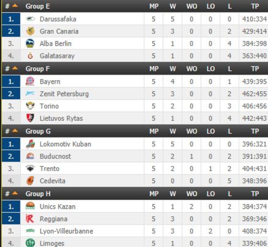268x247 pixels.
Task: Sort Group E by rank arrow
Action: (15, 6)
